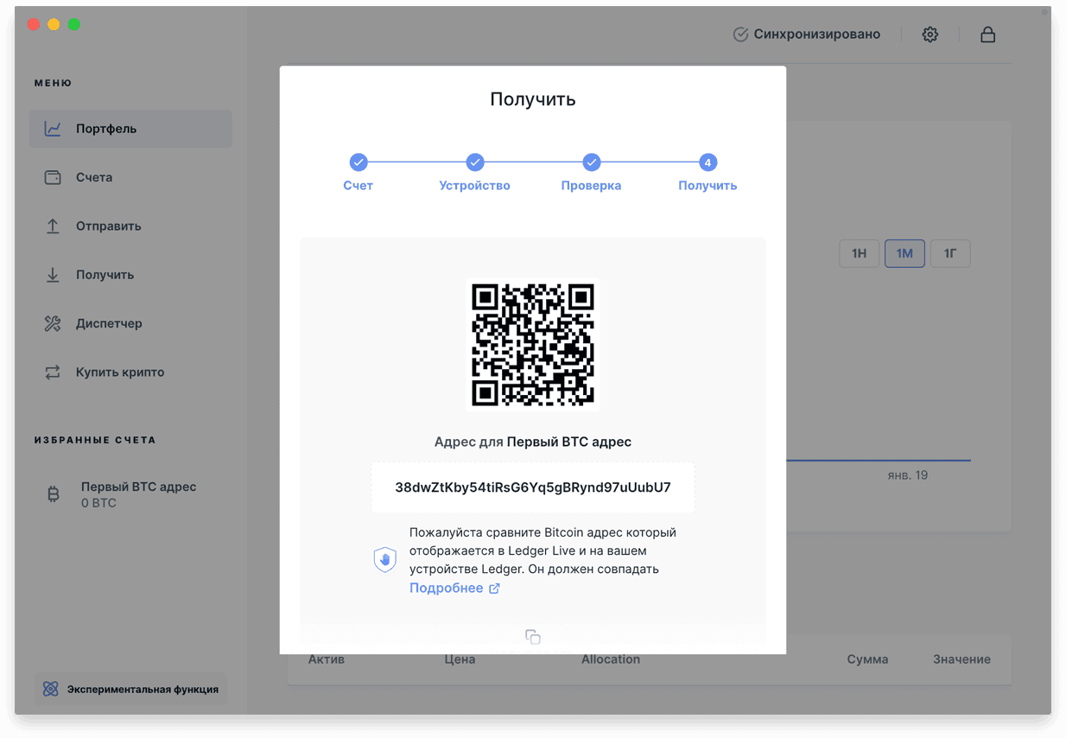Image resolution: width=1066 pixels, height=738 pixels.
Task: Open the Портфель menu item
Action: (130, 129)
